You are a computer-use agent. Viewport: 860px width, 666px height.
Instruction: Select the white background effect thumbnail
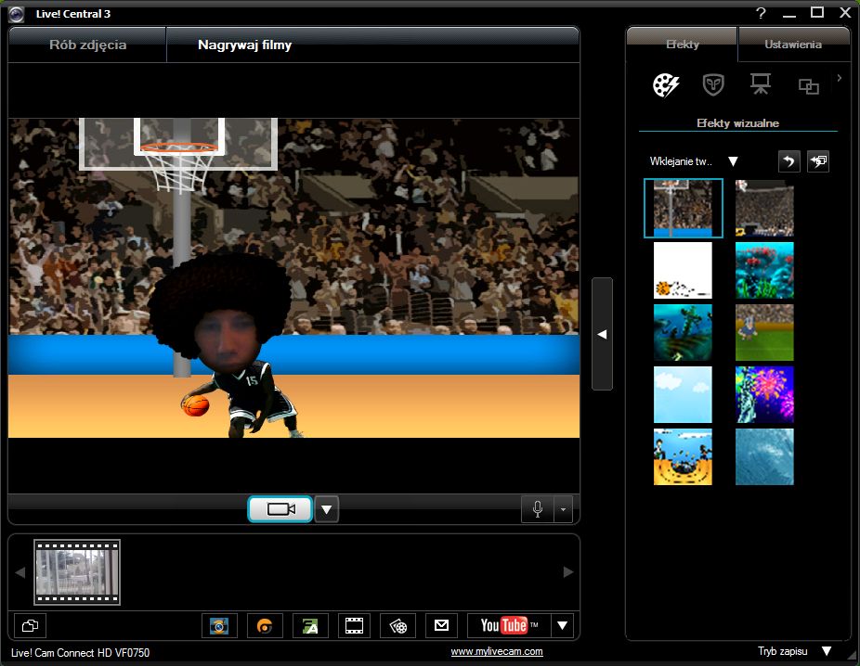(x=683, y=270)
